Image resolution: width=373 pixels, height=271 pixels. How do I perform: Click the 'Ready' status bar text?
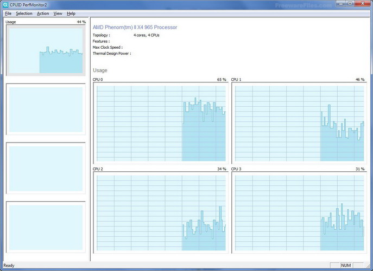[x=9, y=266]
